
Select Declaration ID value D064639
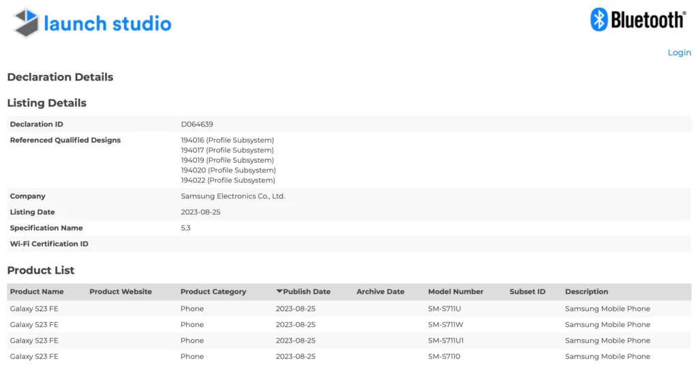(x=197, y=124)
